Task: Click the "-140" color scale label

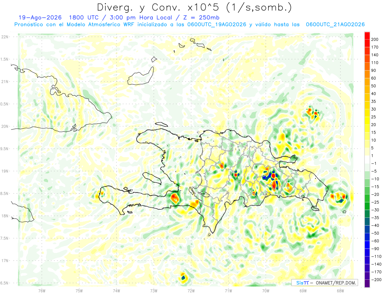Action: click(376, 264)
